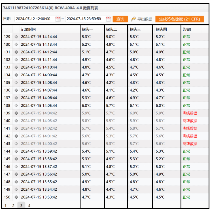This screenshot has width=210, height=210.
Task: Click the export data arrow icon
Action: coord(134,19)
